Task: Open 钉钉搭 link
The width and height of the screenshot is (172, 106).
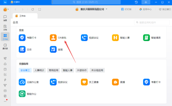Action: pyautogui.click(x=126, y=9)
